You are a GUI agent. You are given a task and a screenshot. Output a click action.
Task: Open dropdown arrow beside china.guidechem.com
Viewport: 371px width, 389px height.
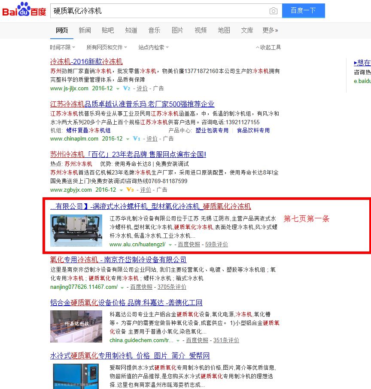(x=178, y=341)
